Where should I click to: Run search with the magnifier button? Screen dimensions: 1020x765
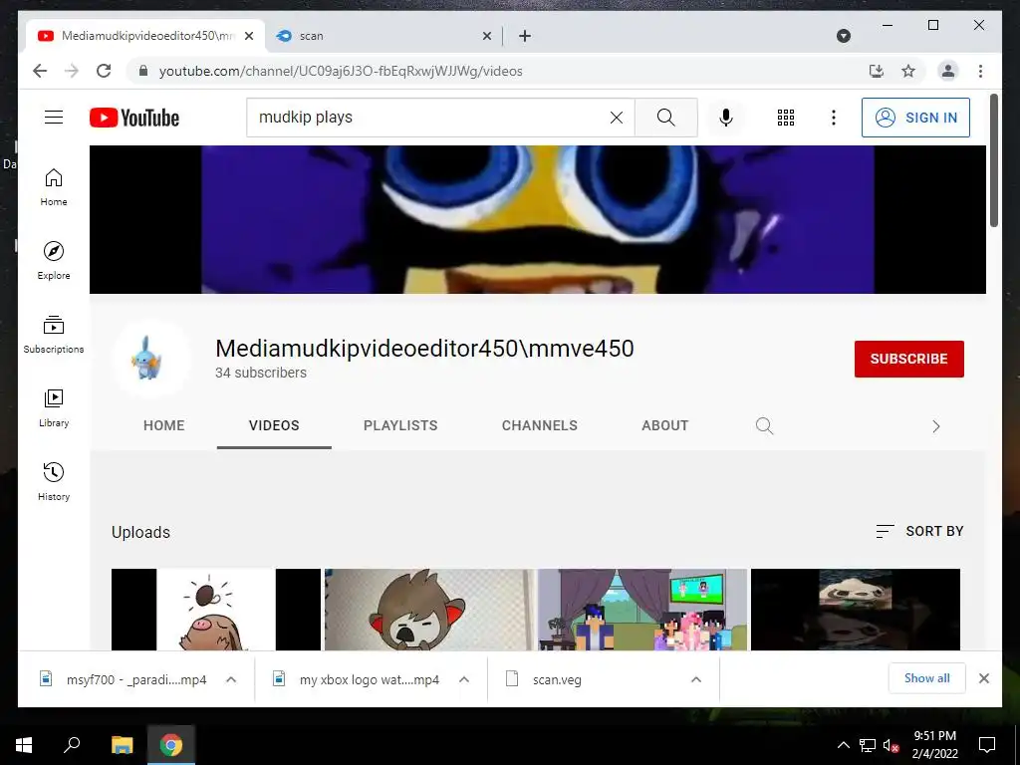665,118
